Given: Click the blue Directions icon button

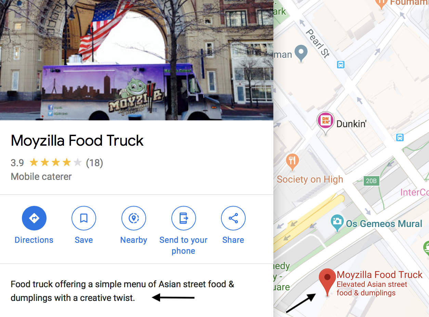Looking at the screenshot, I should (34, 218).
